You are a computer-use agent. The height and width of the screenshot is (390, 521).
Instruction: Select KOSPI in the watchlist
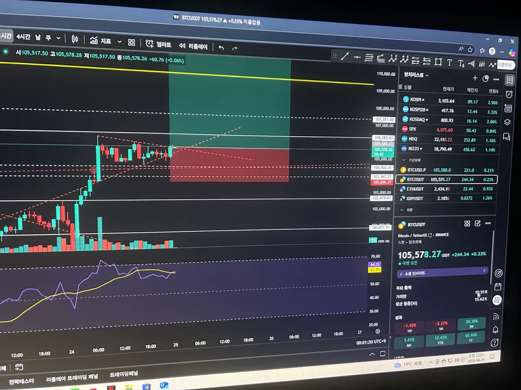coord(449,100)
